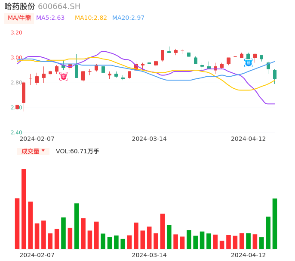Viewport: 295px width, 261px height.
Task: Click the MA5:2.63 legend label
Action: [50, 18]
